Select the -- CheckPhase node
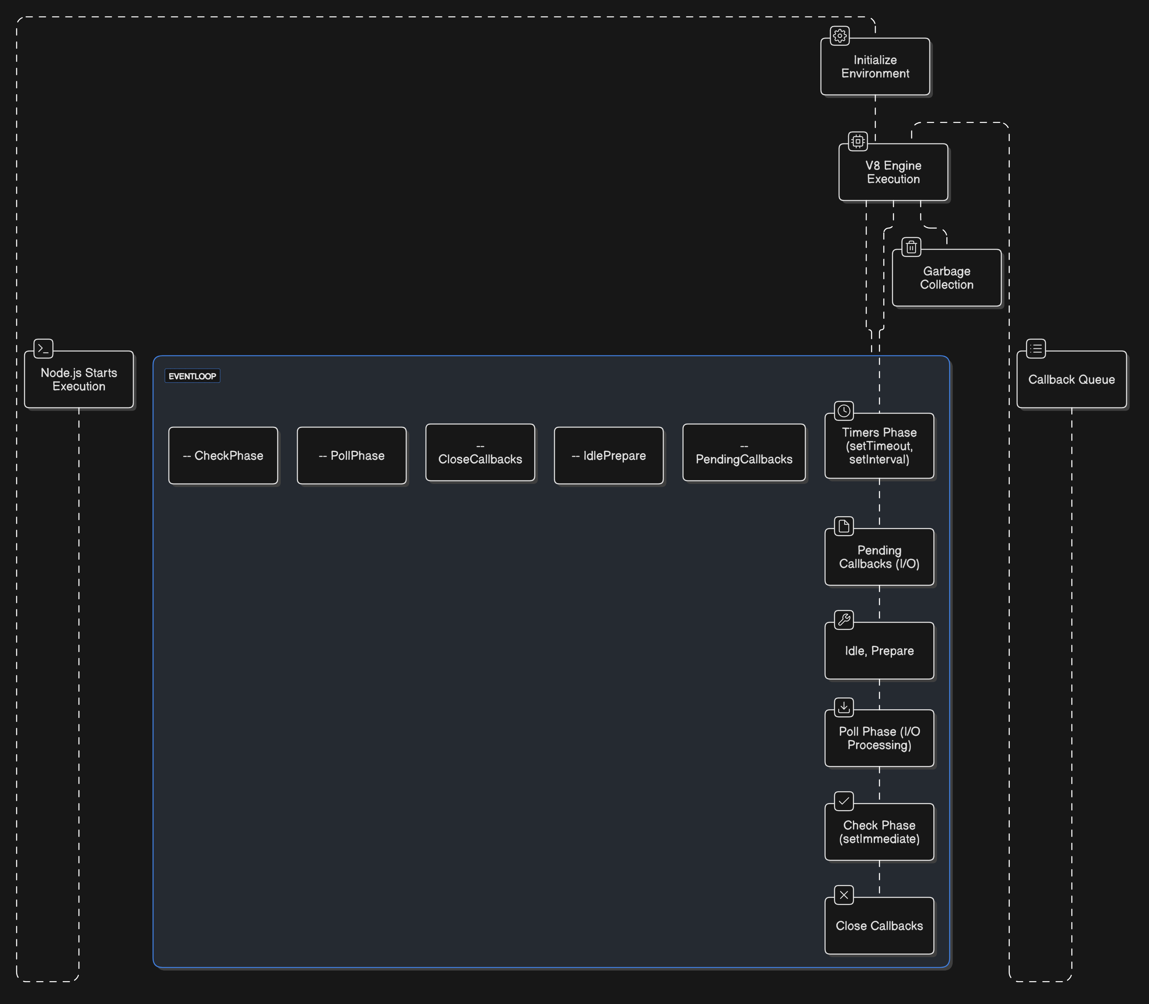 pos(223,456)
